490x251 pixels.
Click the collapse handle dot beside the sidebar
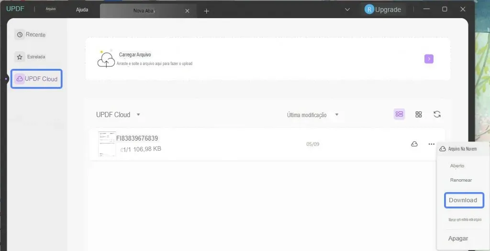[6, 79]
